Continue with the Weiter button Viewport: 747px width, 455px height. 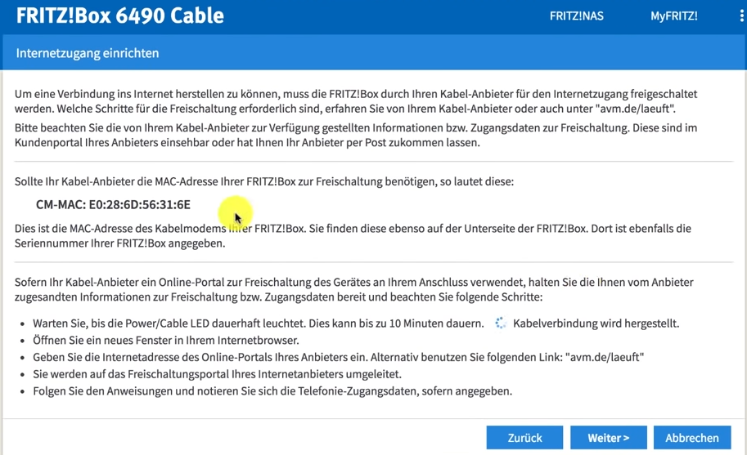pos(608,438)
